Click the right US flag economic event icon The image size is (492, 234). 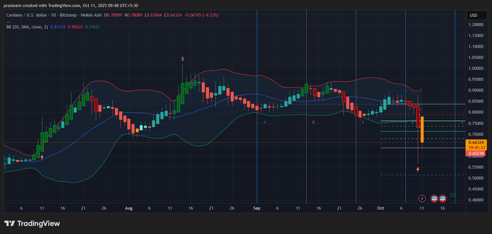(x=443, y=199)
